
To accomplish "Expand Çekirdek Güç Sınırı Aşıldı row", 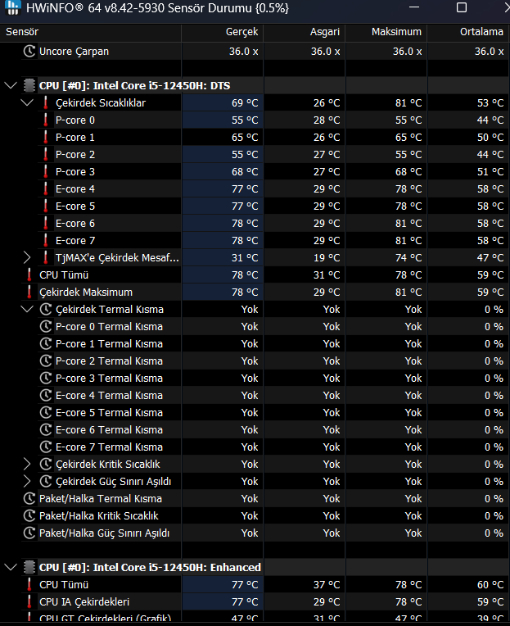I will [x=27, y=481].
